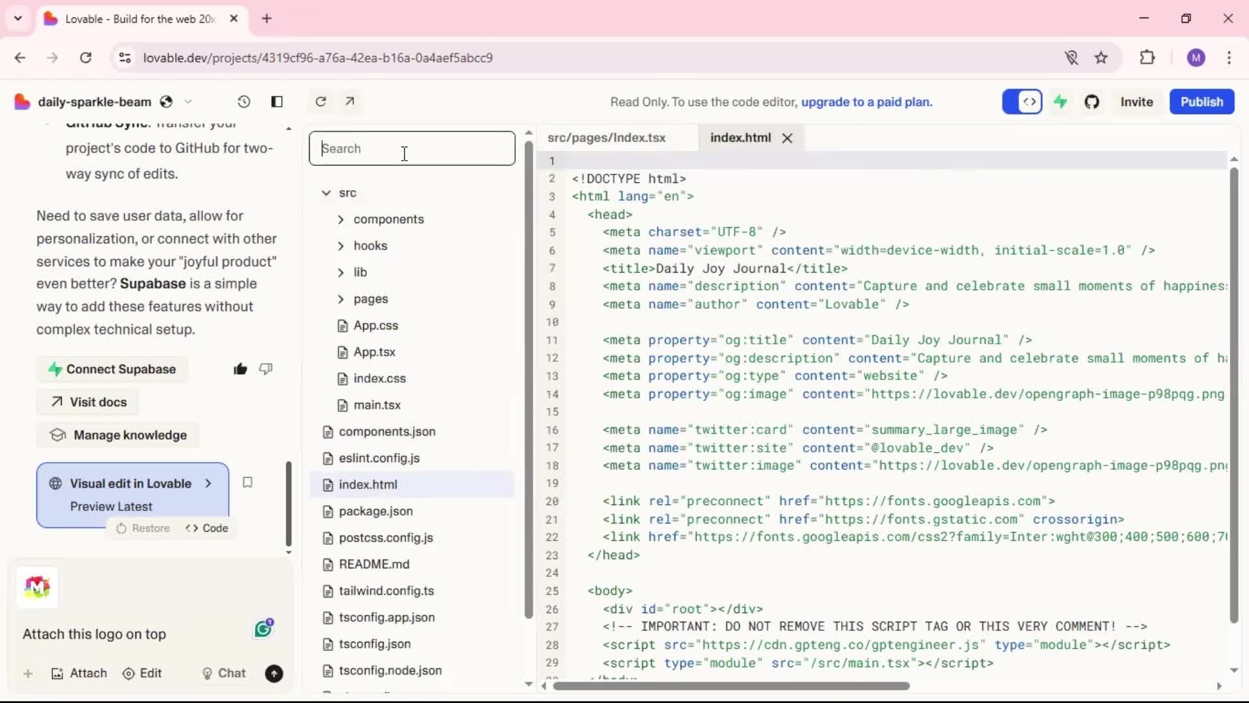
Task: Click the project visibility globe icon
Action: point(167,102)
